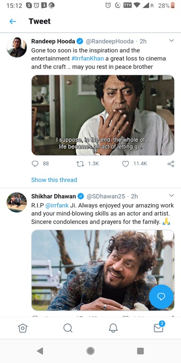The width and height of the screenshot is (181, 363).
Task: Open the subtitled movie still image
Action: [x=103, y=115]
